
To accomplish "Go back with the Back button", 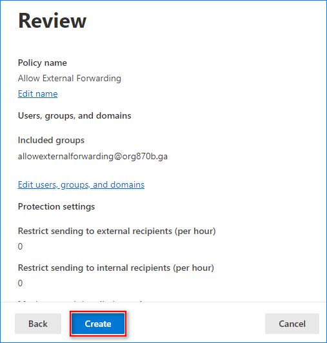I will 38,324.
